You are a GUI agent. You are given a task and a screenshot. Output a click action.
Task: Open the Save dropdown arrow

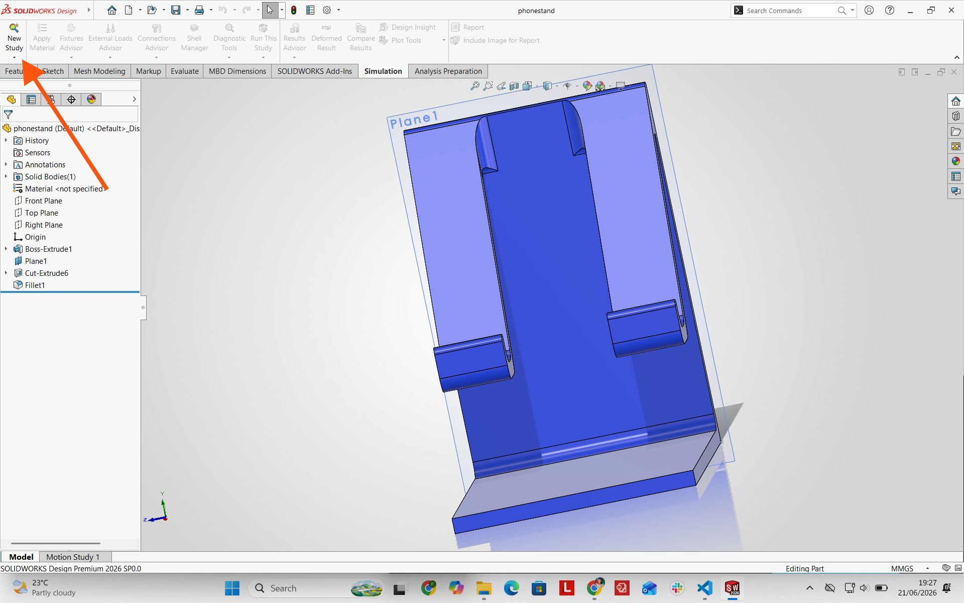coord(187,10)
